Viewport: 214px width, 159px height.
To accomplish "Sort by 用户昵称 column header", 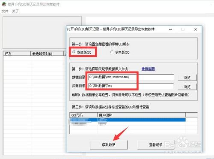I will click(x=141, y=115).
